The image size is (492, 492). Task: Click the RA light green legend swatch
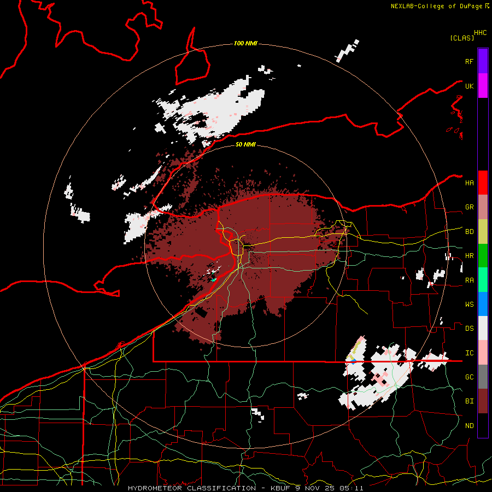(483, 280)
